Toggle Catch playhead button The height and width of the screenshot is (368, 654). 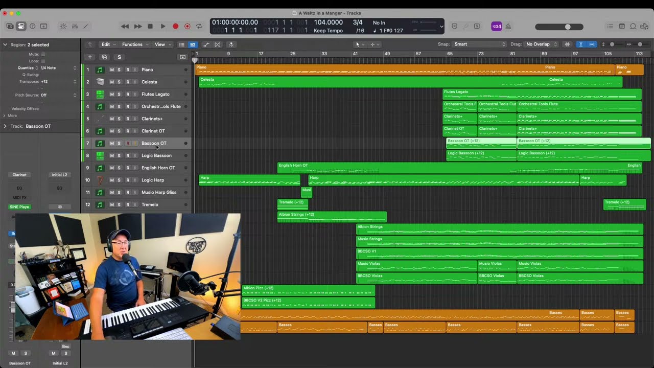(231, 44)
